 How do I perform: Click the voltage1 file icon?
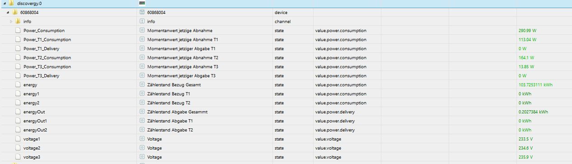pos(18,139)
